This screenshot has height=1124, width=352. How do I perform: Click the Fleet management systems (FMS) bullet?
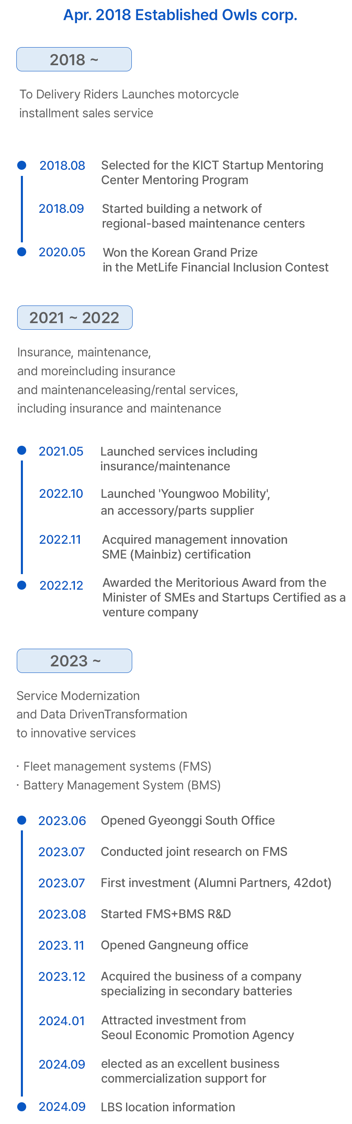coord(114,766)
